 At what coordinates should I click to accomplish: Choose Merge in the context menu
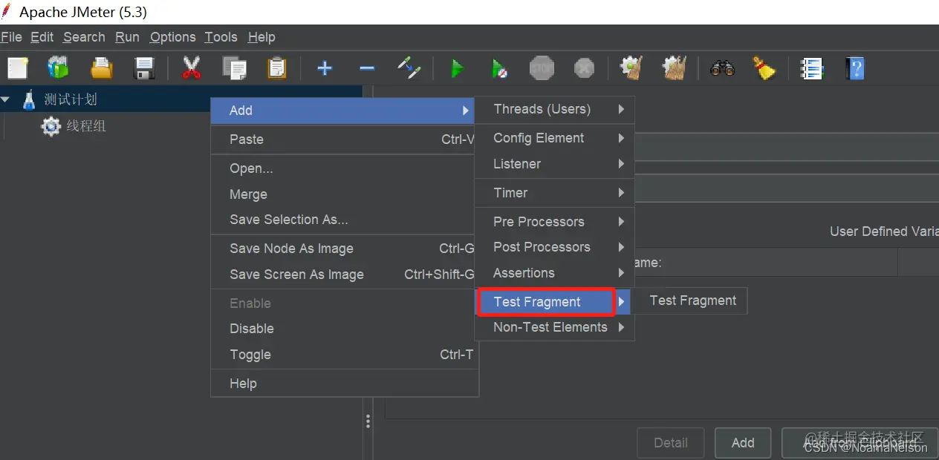(x=344, y=194)
